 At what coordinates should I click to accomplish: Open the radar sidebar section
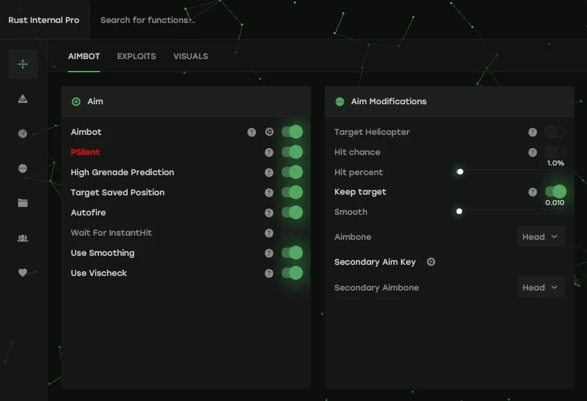click(x=23, y=133)
